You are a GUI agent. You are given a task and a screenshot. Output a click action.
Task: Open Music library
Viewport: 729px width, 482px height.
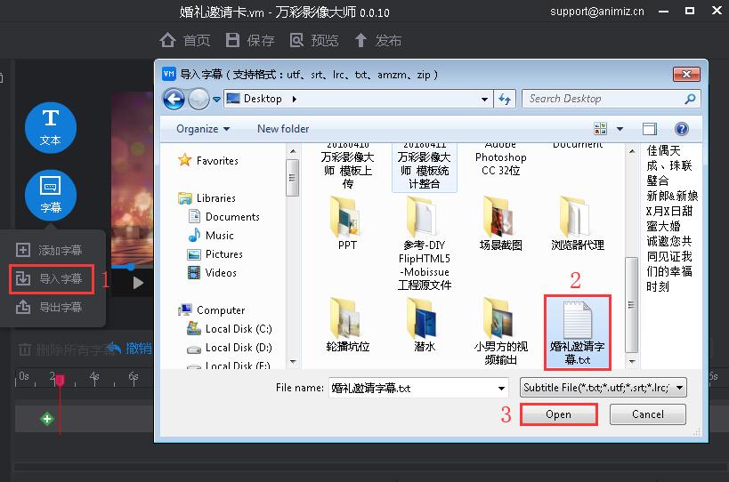coord(211,236)
